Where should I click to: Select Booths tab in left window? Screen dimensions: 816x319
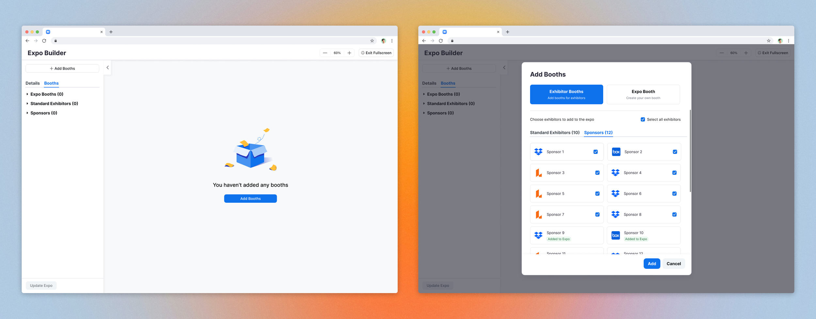coord(51,83)
